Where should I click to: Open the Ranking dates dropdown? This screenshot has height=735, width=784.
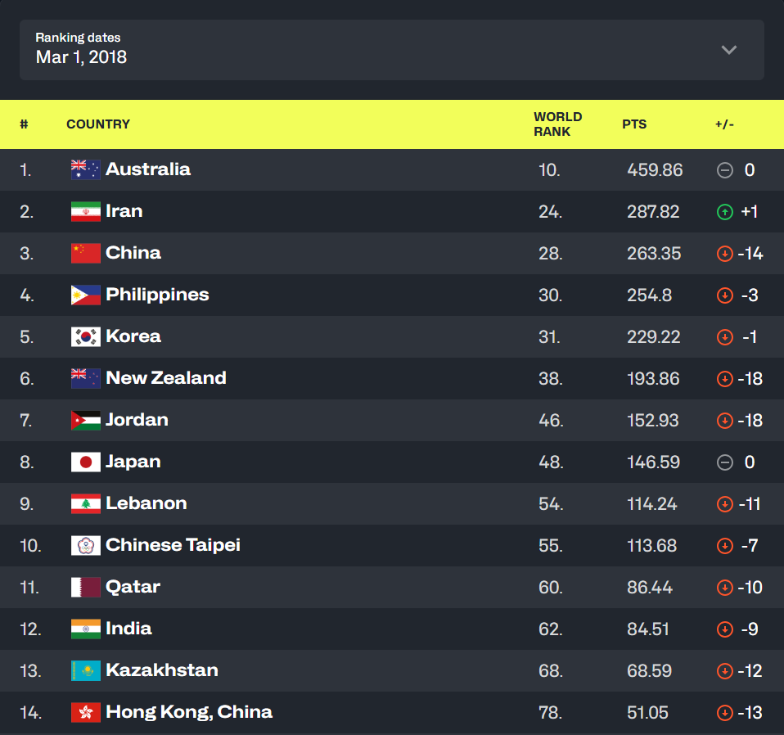[x=391, y=50]
